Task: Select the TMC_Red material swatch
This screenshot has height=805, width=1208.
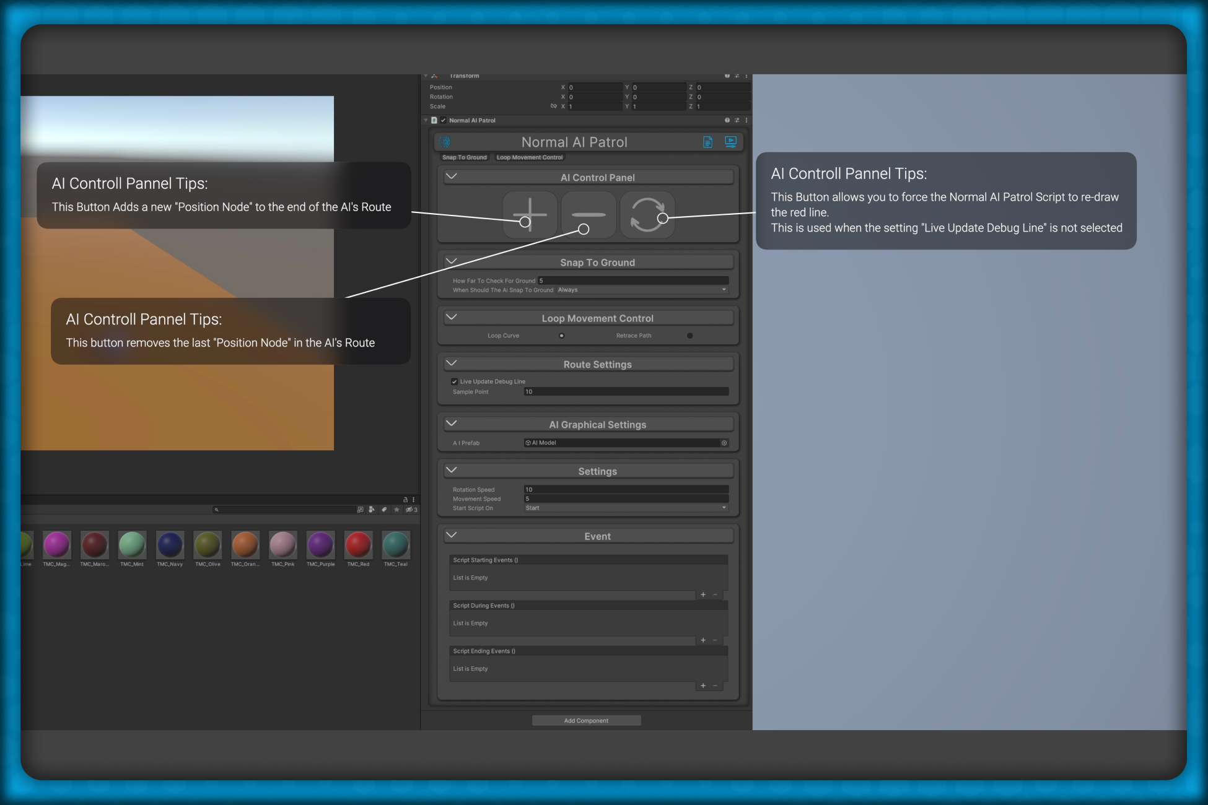Action: click(358, 545)
